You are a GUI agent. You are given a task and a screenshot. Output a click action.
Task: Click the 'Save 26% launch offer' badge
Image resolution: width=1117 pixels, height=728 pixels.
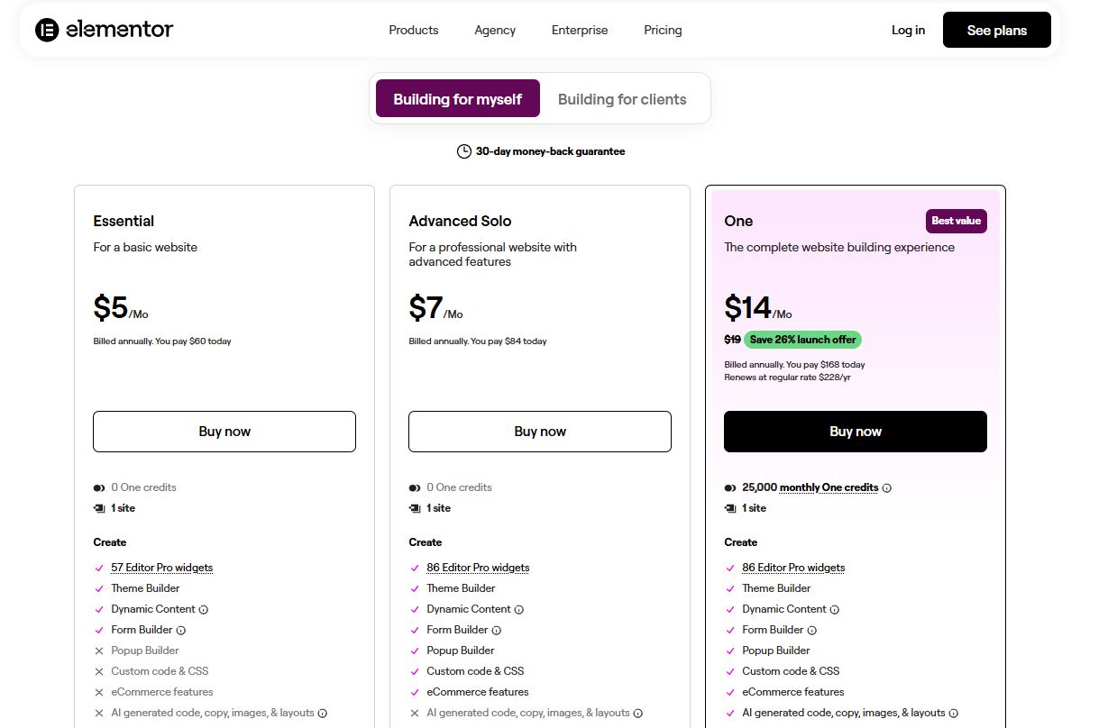803,340
